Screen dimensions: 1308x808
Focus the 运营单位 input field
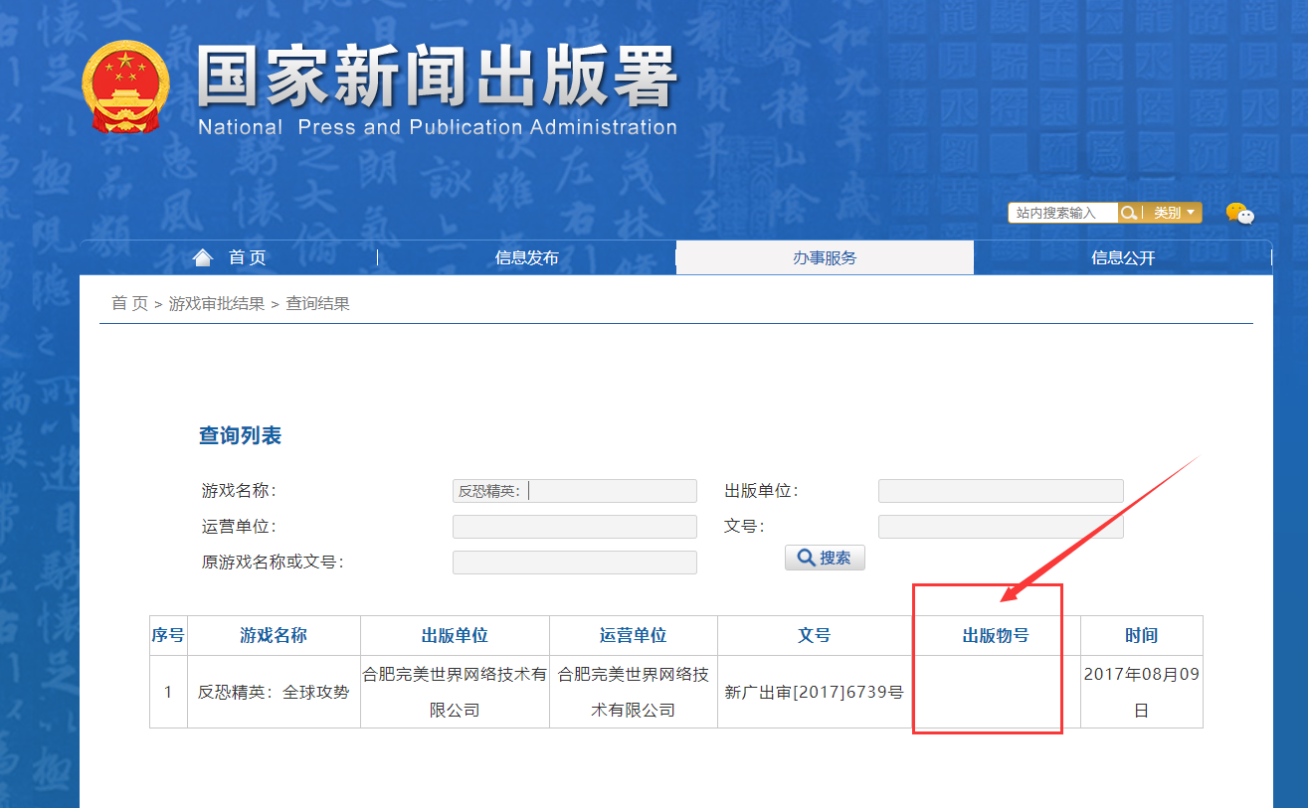tap(575, 527)
